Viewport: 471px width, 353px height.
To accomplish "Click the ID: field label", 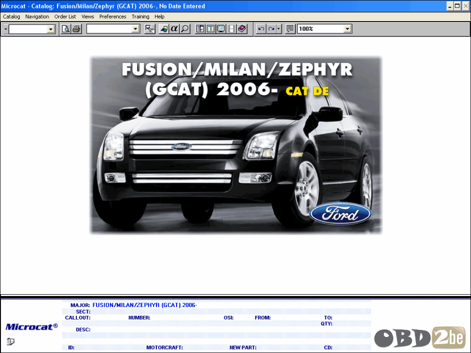I will coord(71,348).
